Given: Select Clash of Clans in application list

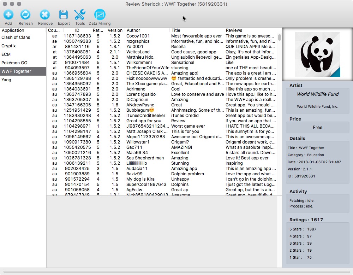Looking at the screenshot, I should coord(23,37).
